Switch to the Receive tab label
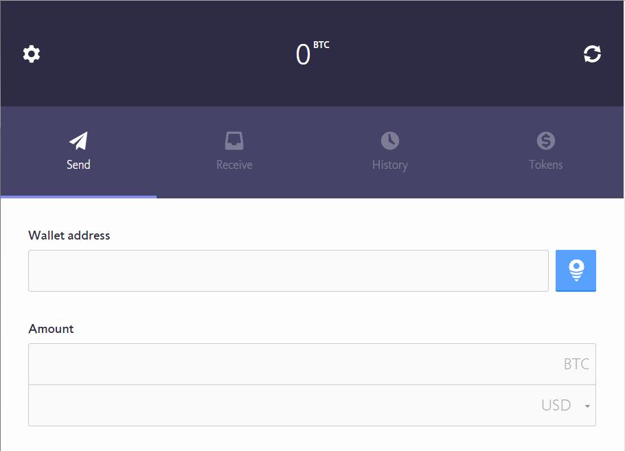Image resolution: width=625 pixels, height=451 pixels. (234, 165)
